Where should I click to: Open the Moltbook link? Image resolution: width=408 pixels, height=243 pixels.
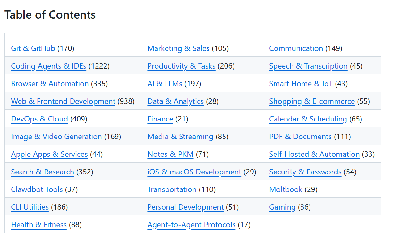coord(286,189)
